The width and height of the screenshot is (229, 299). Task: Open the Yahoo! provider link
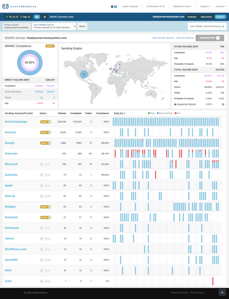(9, 239)
